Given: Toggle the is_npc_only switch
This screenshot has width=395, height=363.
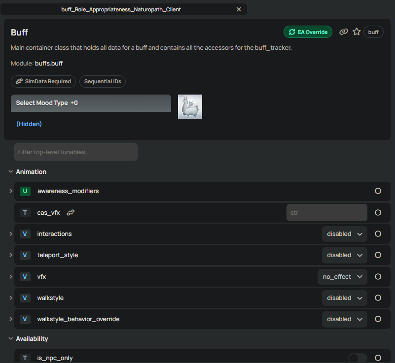Looking at the screenshot, I should [357, 358].
